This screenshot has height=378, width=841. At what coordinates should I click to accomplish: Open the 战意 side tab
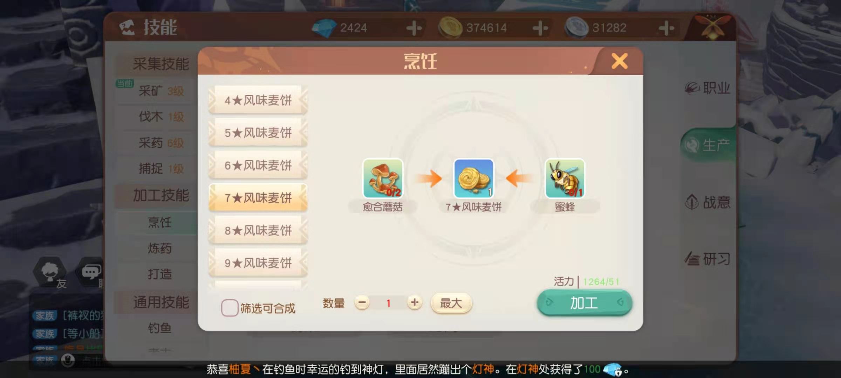click(x=708, y=202)
